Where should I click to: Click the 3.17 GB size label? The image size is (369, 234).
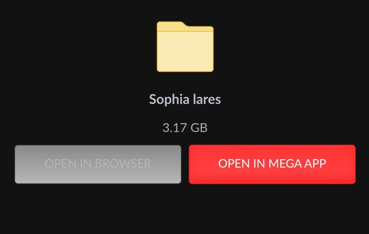coord(185,128)
